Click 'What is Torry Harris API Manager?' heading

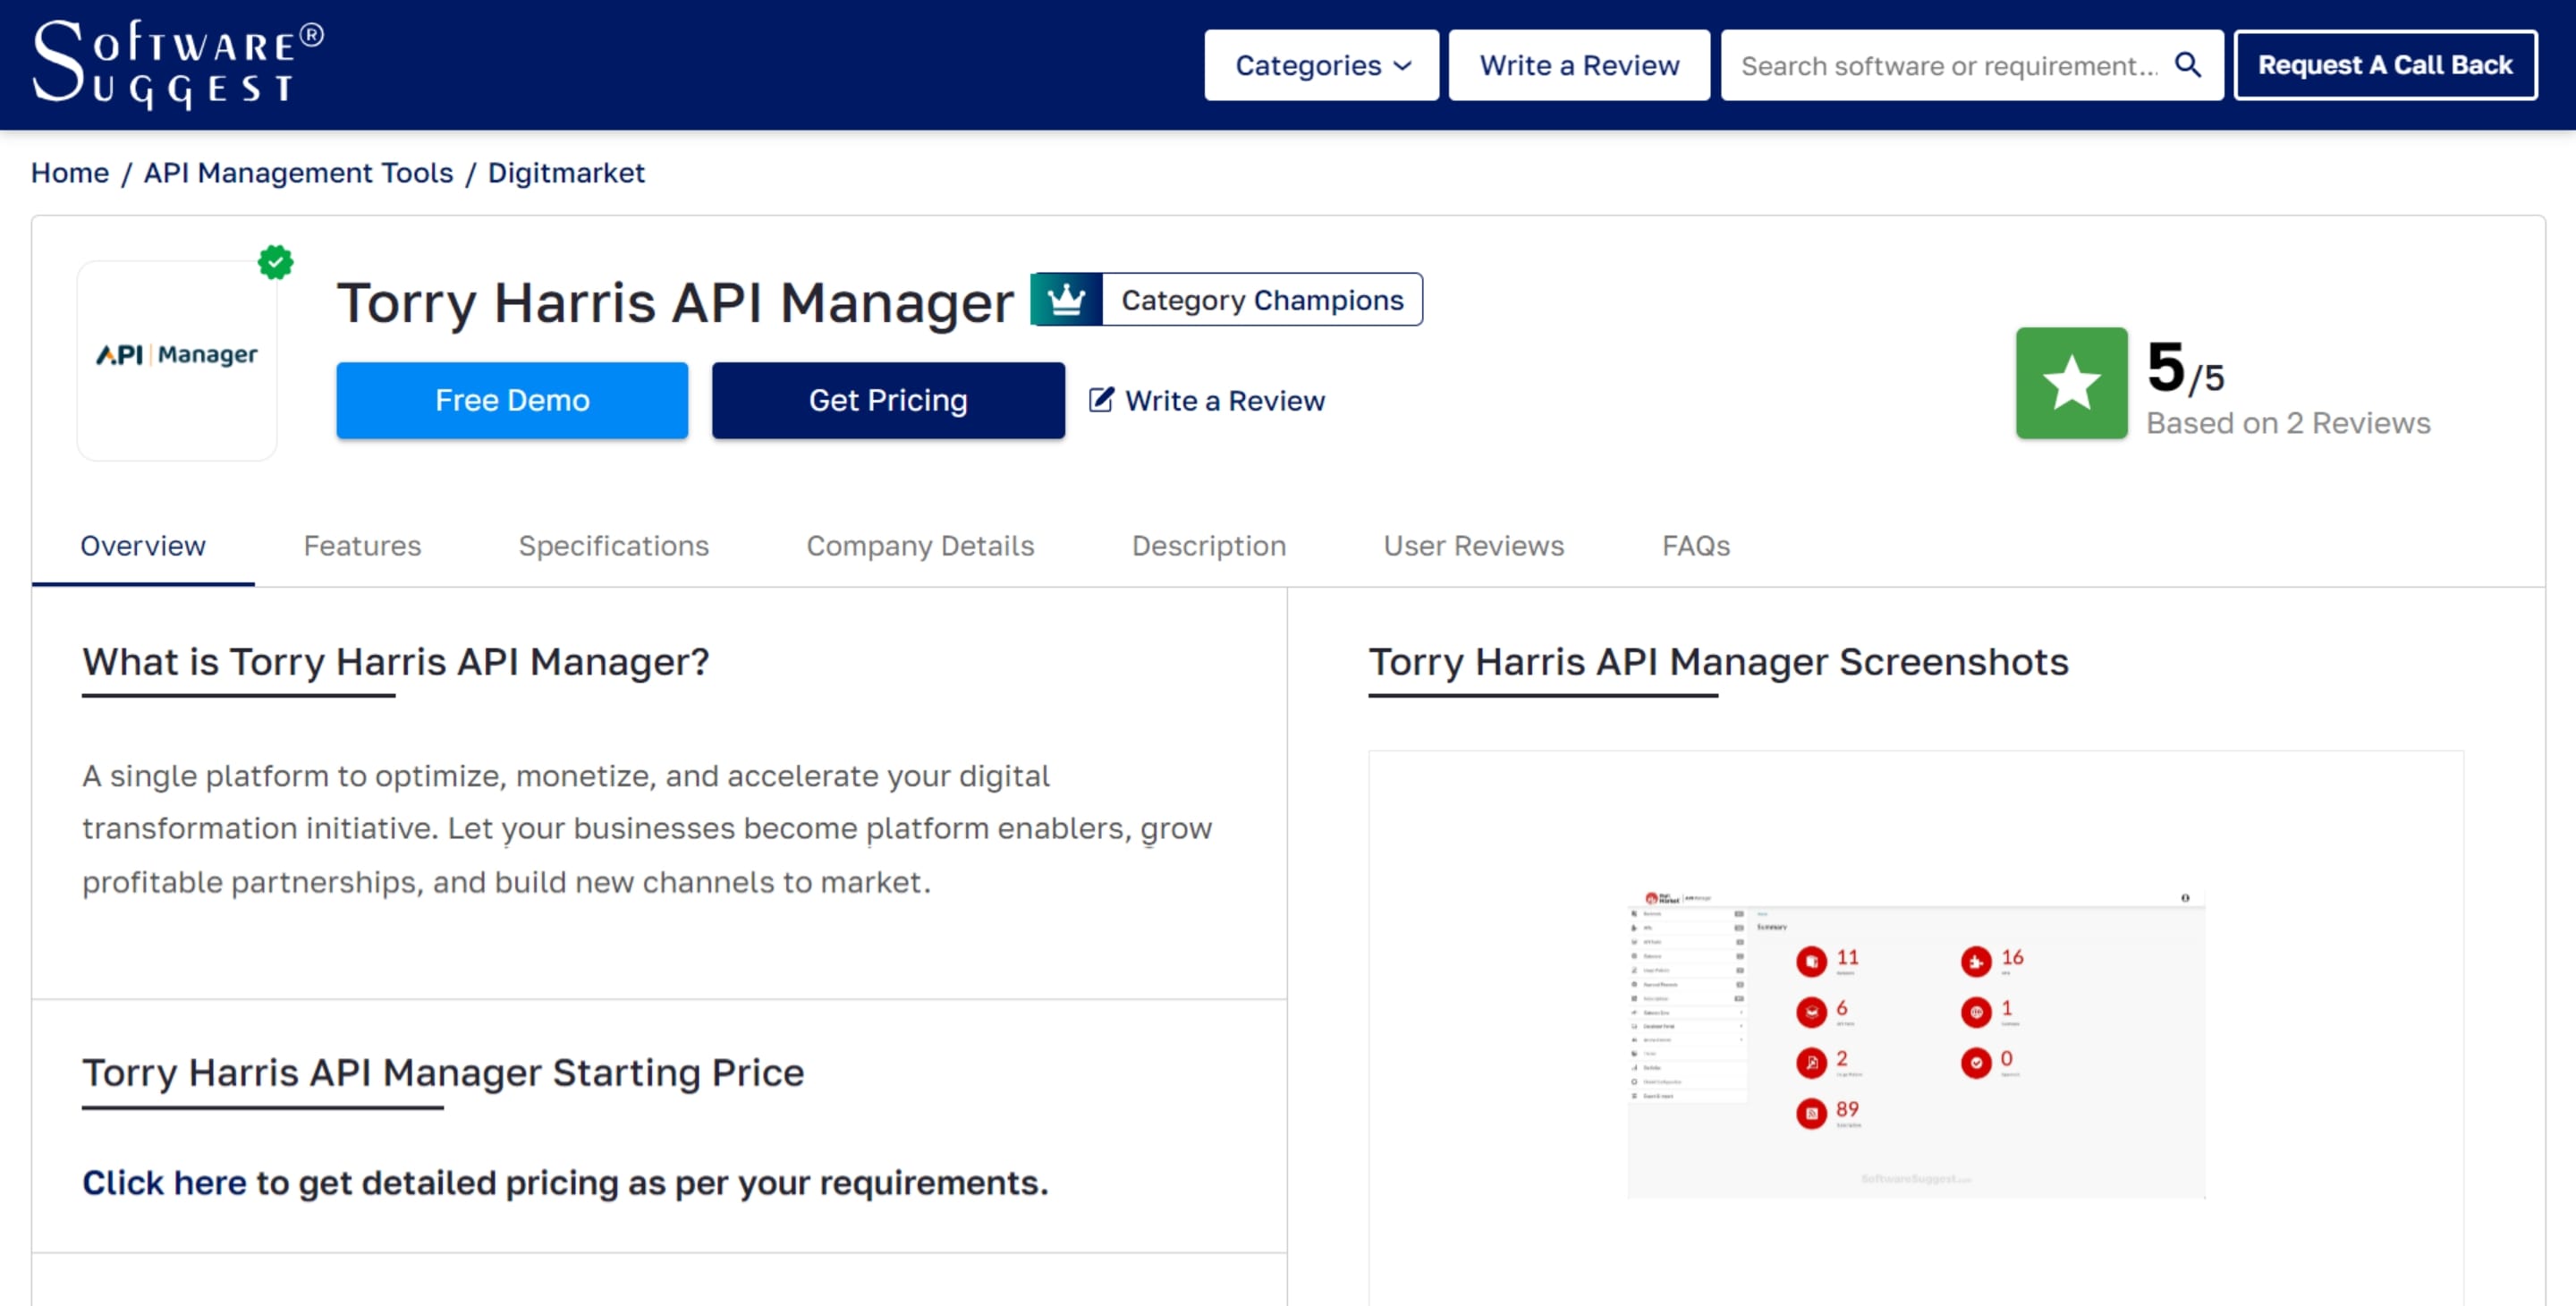click(396, 662)
